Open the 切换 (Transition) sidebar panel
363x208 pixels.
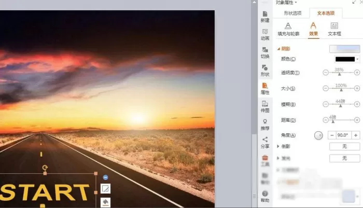(x=265, y=52)
